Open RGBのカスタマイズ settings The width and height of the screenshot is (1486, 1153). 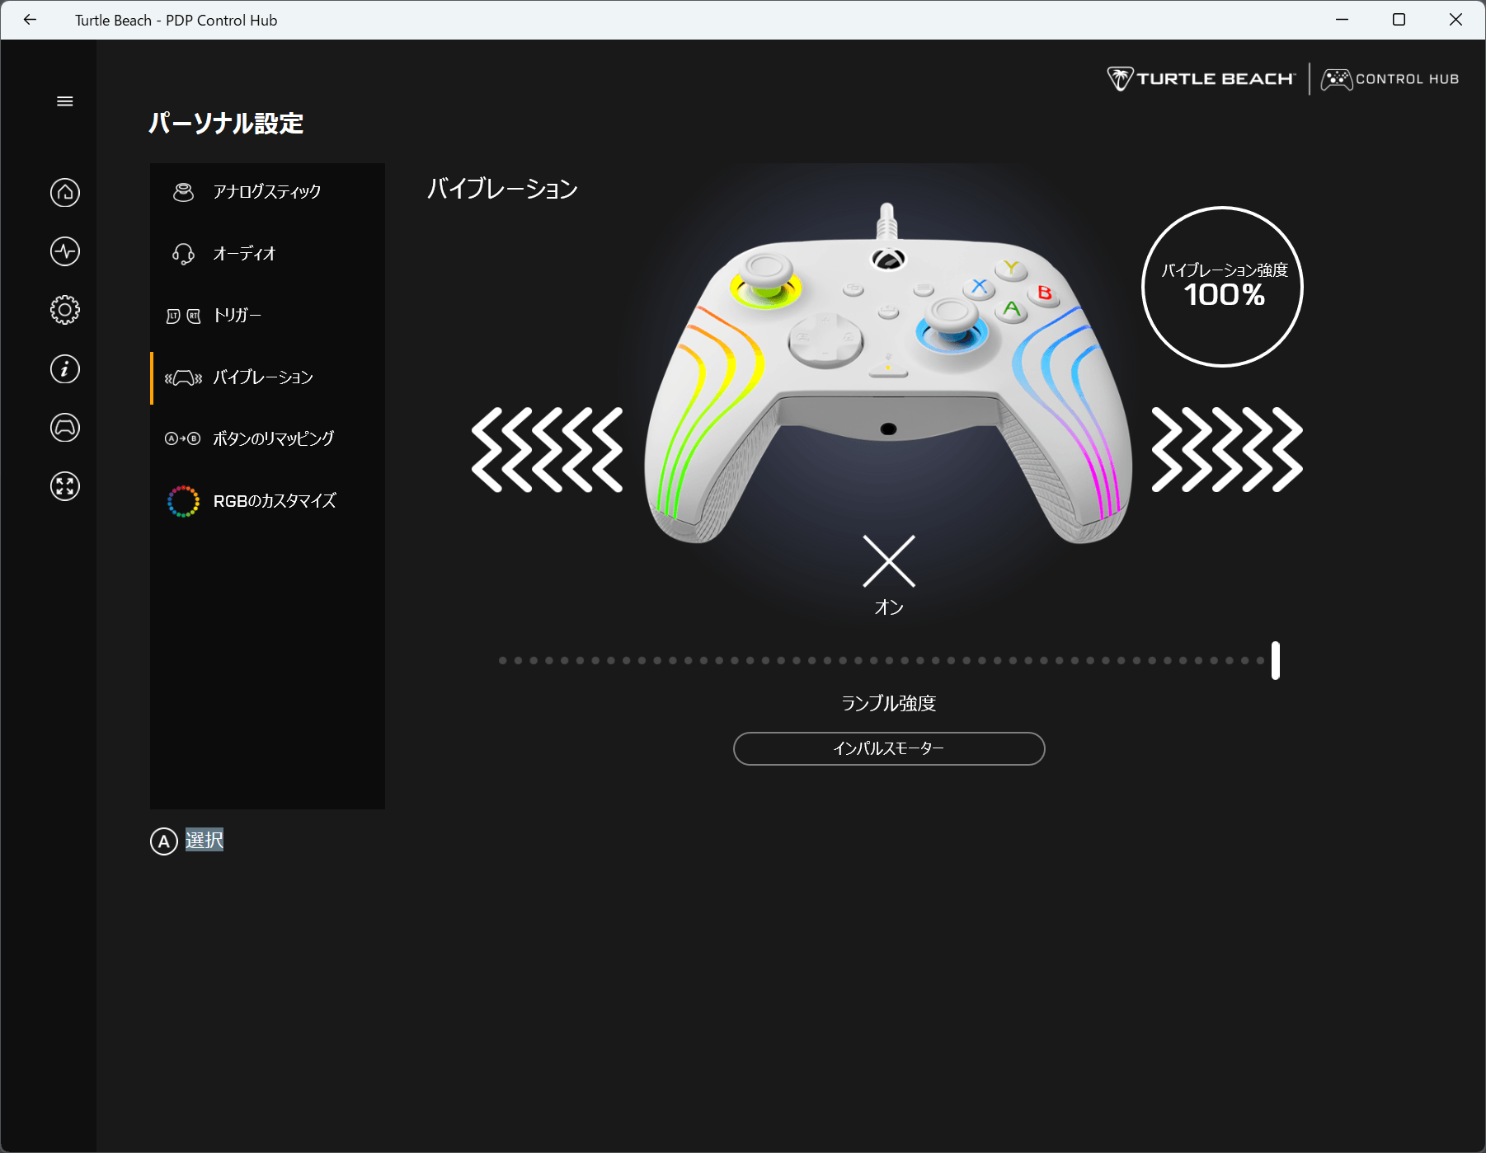pyautogui.click(x=266, y=501)
